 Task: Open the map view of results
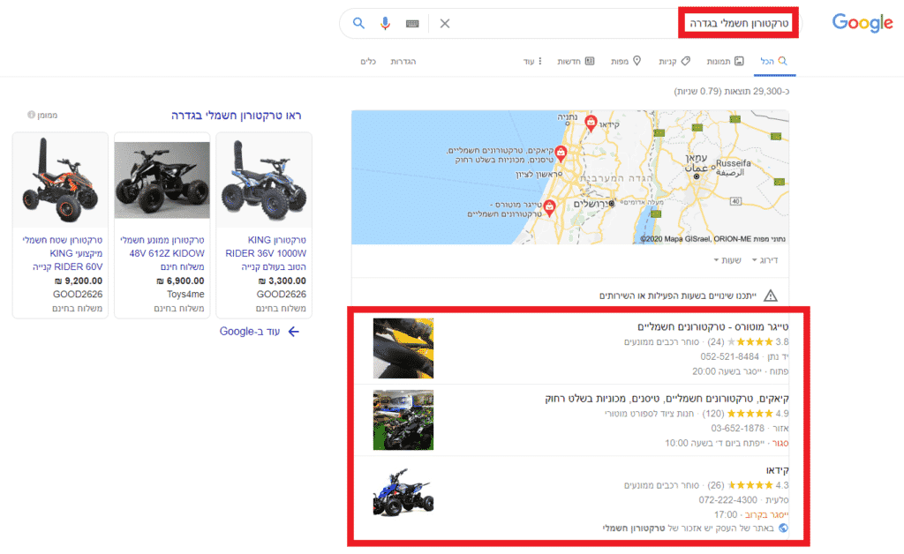[x=570, y=177]
